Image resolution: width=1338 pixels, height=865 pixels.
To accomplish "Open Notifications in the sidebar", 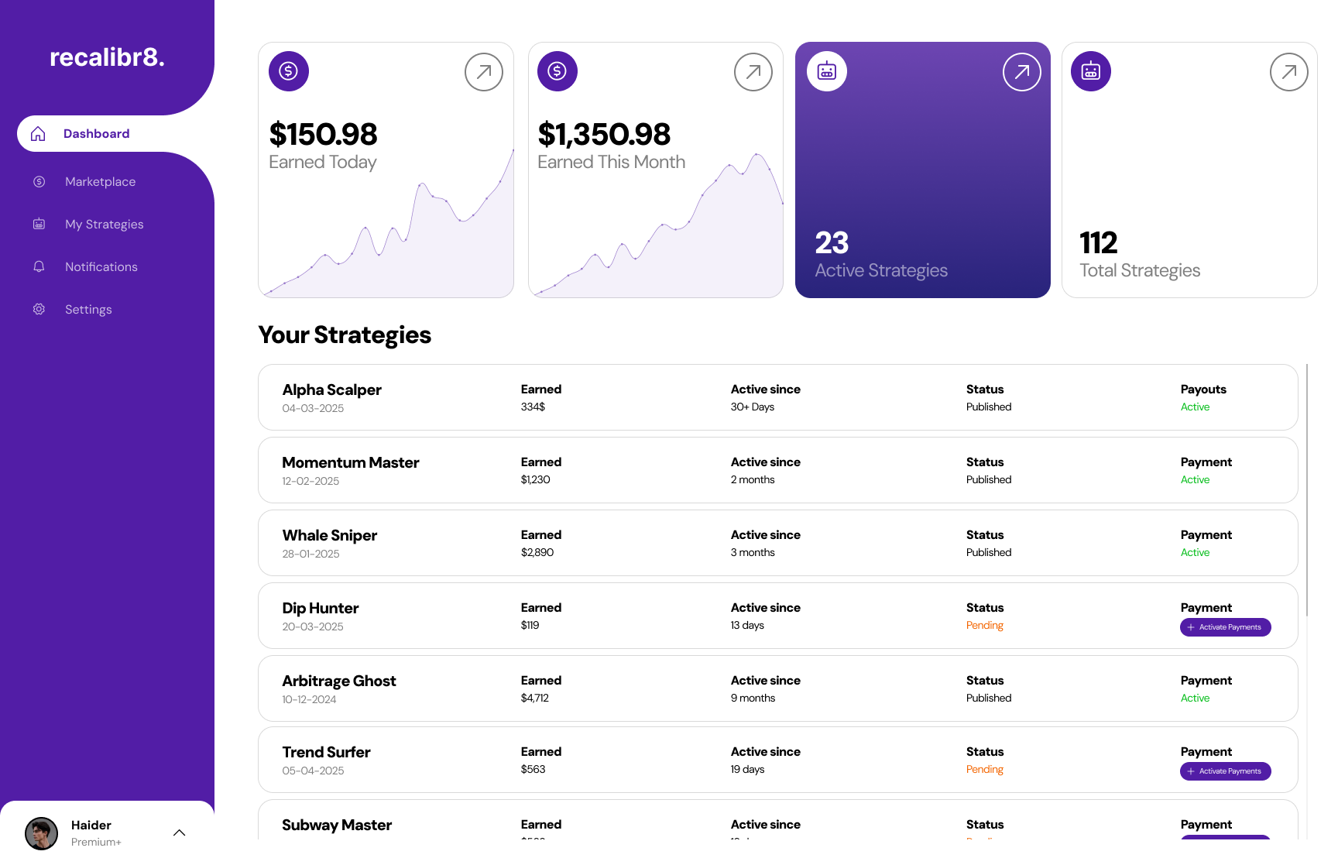I will pyautogui.click(x=101, y=267).
